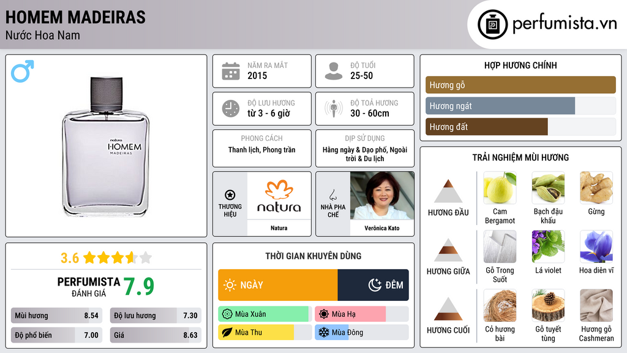Click the Độ lưu hương 7.30 score bar
The height and width of the screenshot is (353, 627).
(x=156, y=316)
